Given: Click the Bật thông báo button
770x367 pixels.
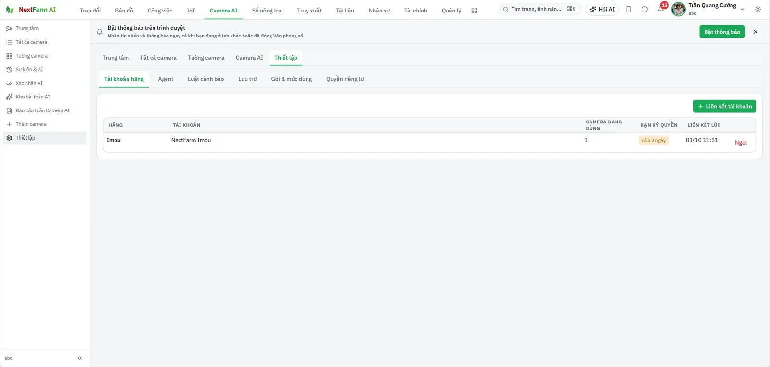Looking at the screenshot, I should 722,32.
